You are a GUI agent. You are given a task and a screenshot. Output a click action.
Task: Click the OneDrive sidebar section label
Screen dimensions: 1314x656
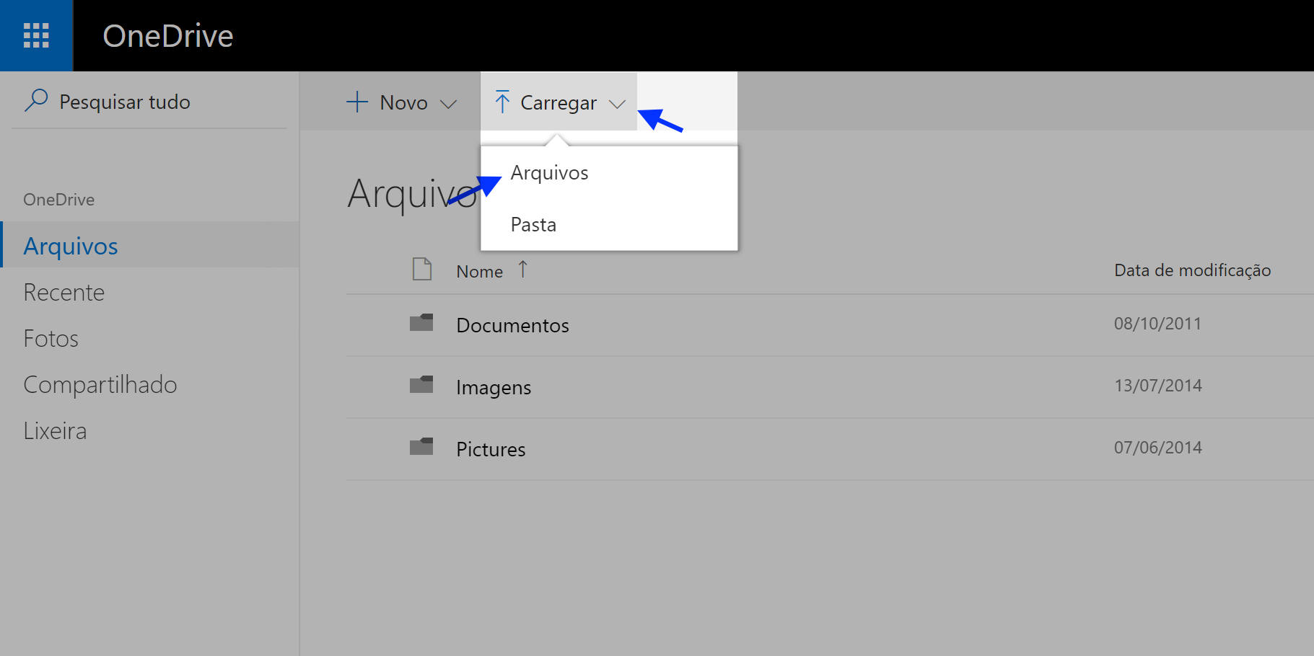58,200
